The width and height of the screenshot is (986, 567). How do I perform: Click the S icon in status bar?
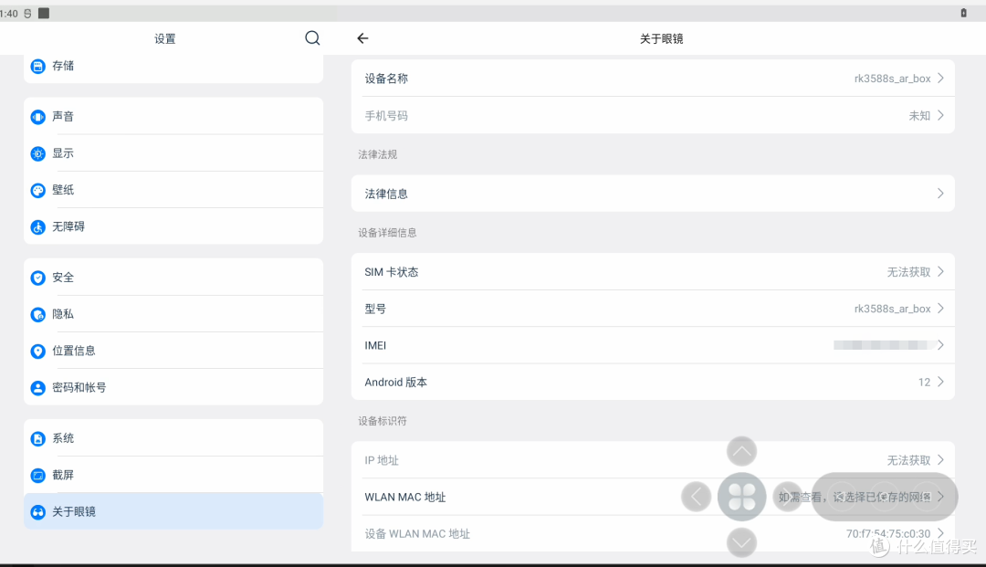coord(27,13)
